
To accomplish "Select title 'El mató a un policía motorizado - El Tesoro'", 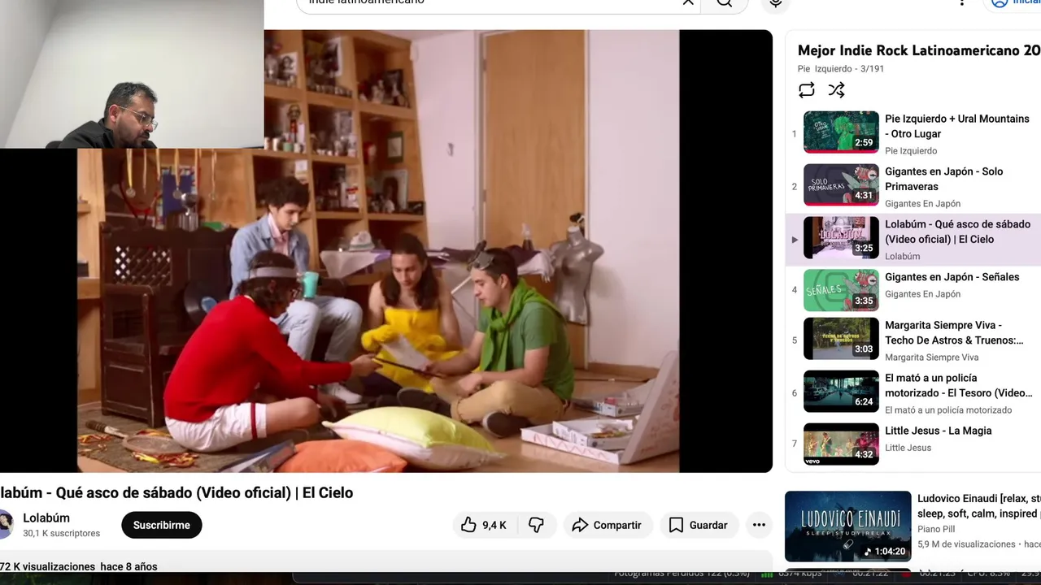I will [x=959, y=385].
